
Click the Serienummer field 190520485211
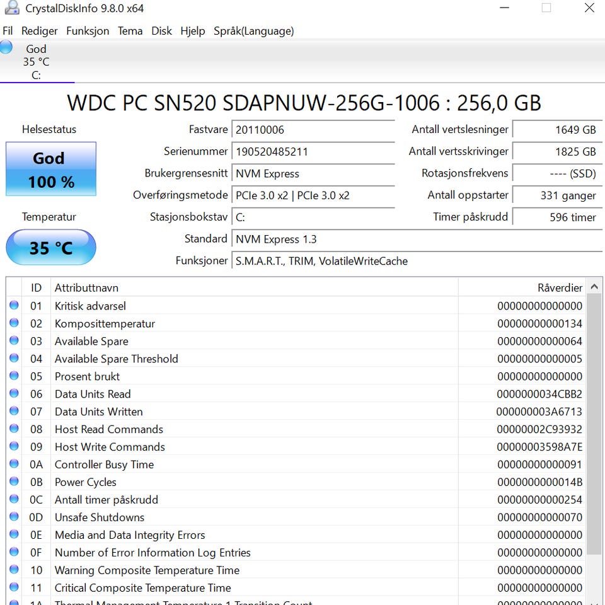313,152
